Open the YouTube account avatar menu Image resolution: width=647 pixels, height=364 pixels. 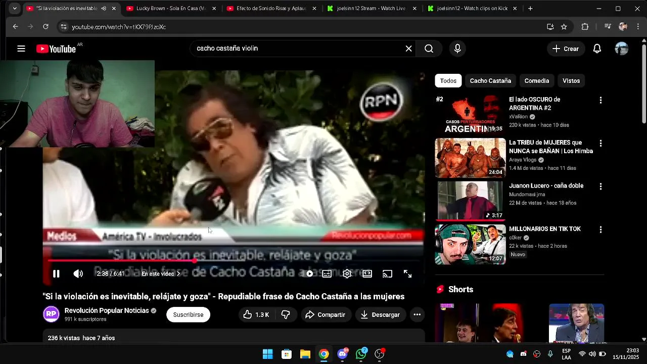[x=621, y=49]
